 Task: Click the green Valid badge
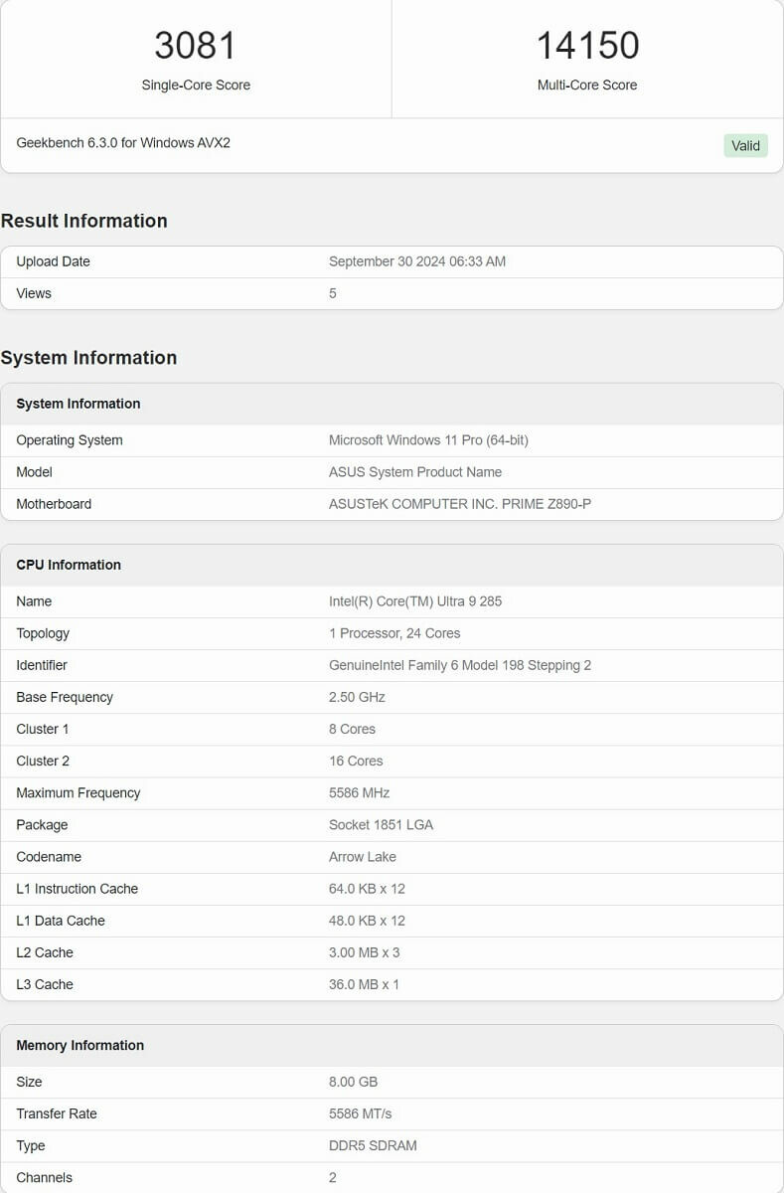point(745,146)
